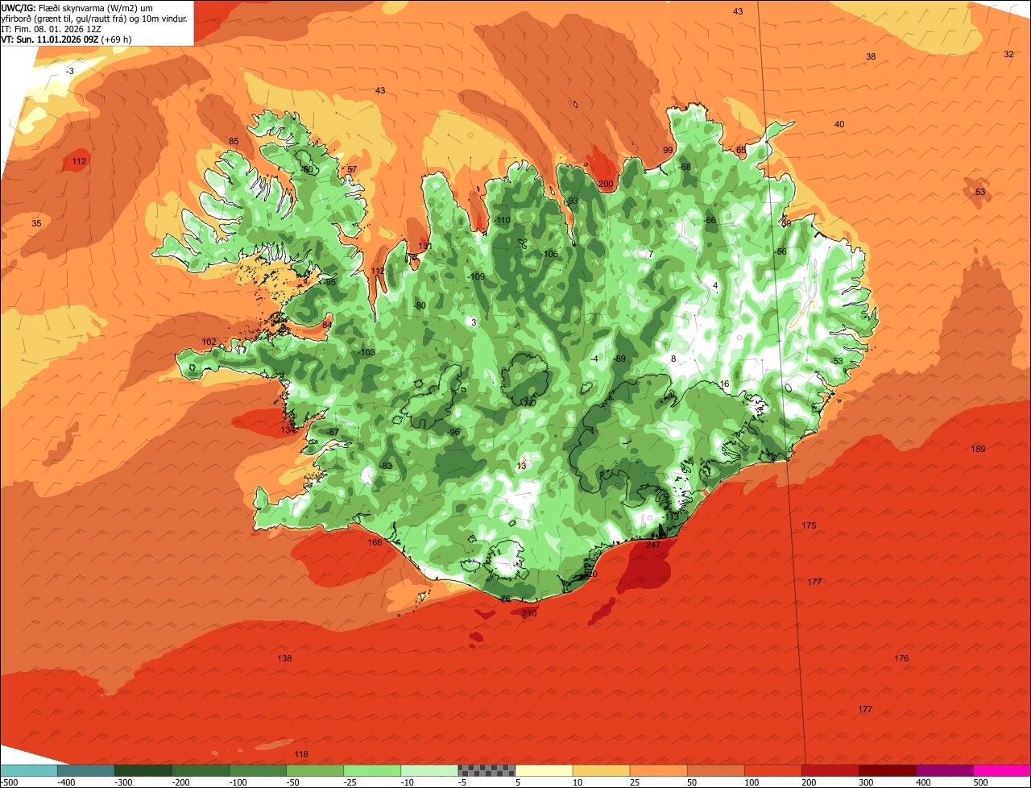Image resolution: width=1031 pixels, height=788 pixels.
Task: Click the -106 value in north-central Iceland
Action: [x=549, y=254]
